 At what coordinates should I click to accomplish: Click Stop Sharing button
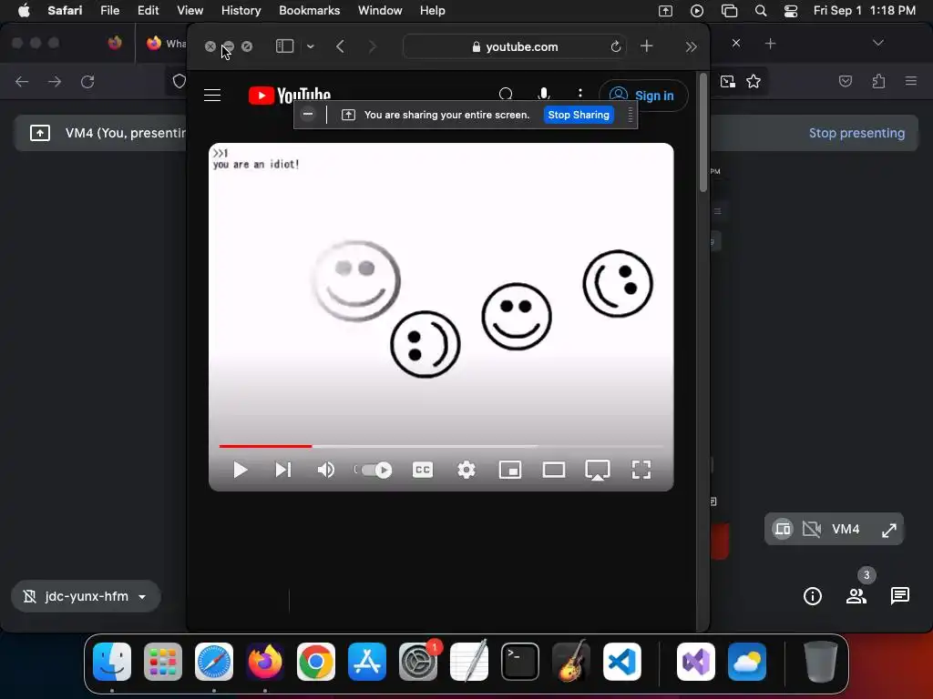click(x=579, y=115)
